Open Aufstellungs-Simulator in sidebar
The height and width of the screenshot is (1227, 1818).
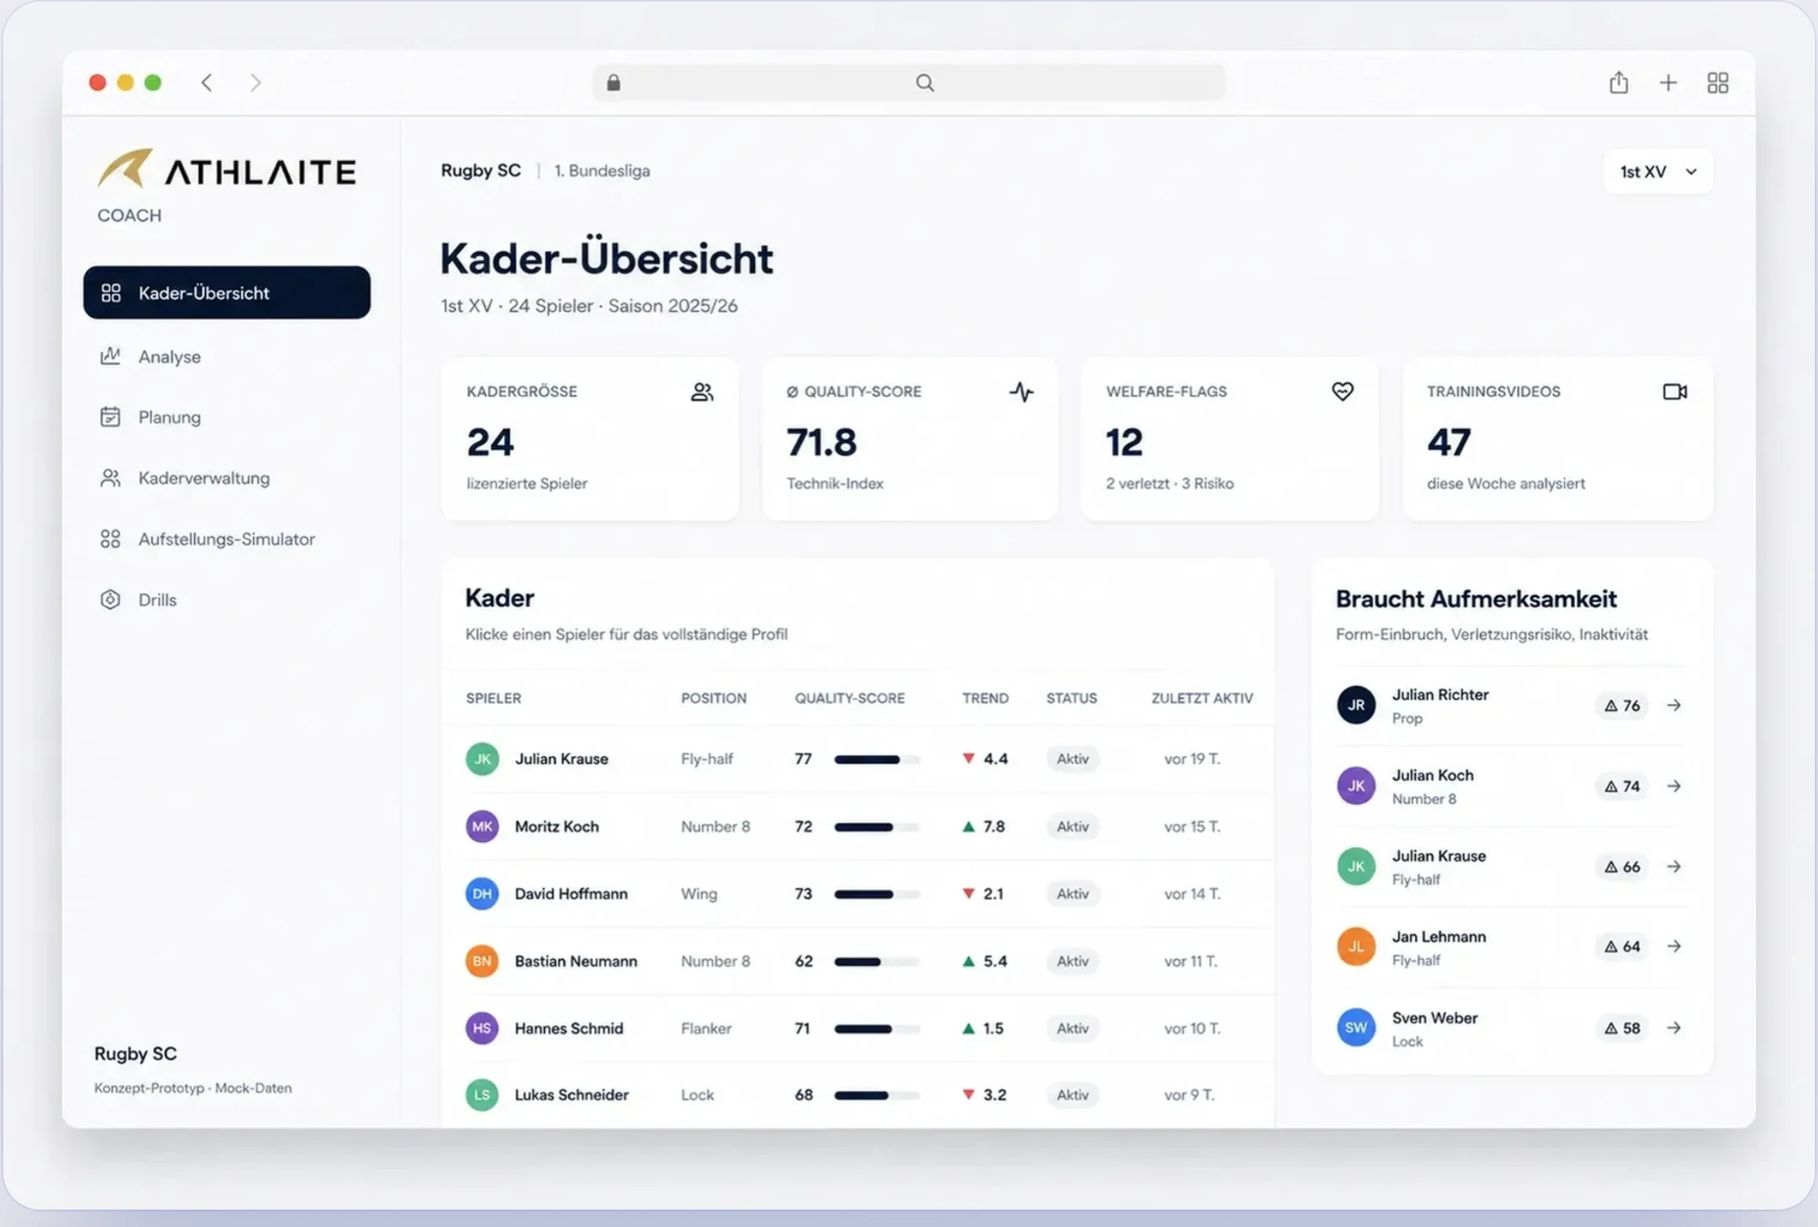click(226, 539)
